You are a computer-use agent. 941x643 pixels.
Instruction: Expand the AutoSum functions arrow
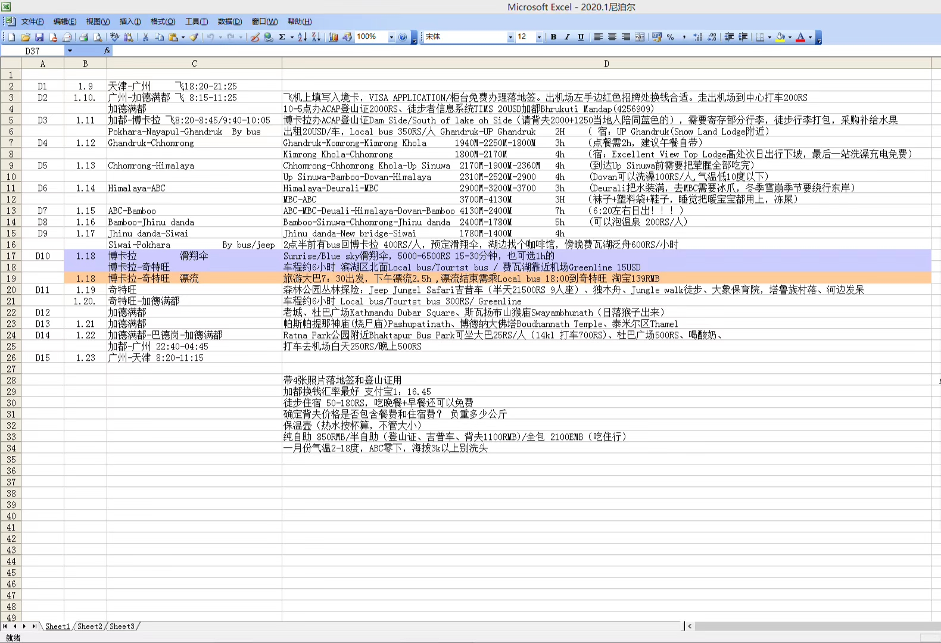pyautogui.click(x=292, y=37)
